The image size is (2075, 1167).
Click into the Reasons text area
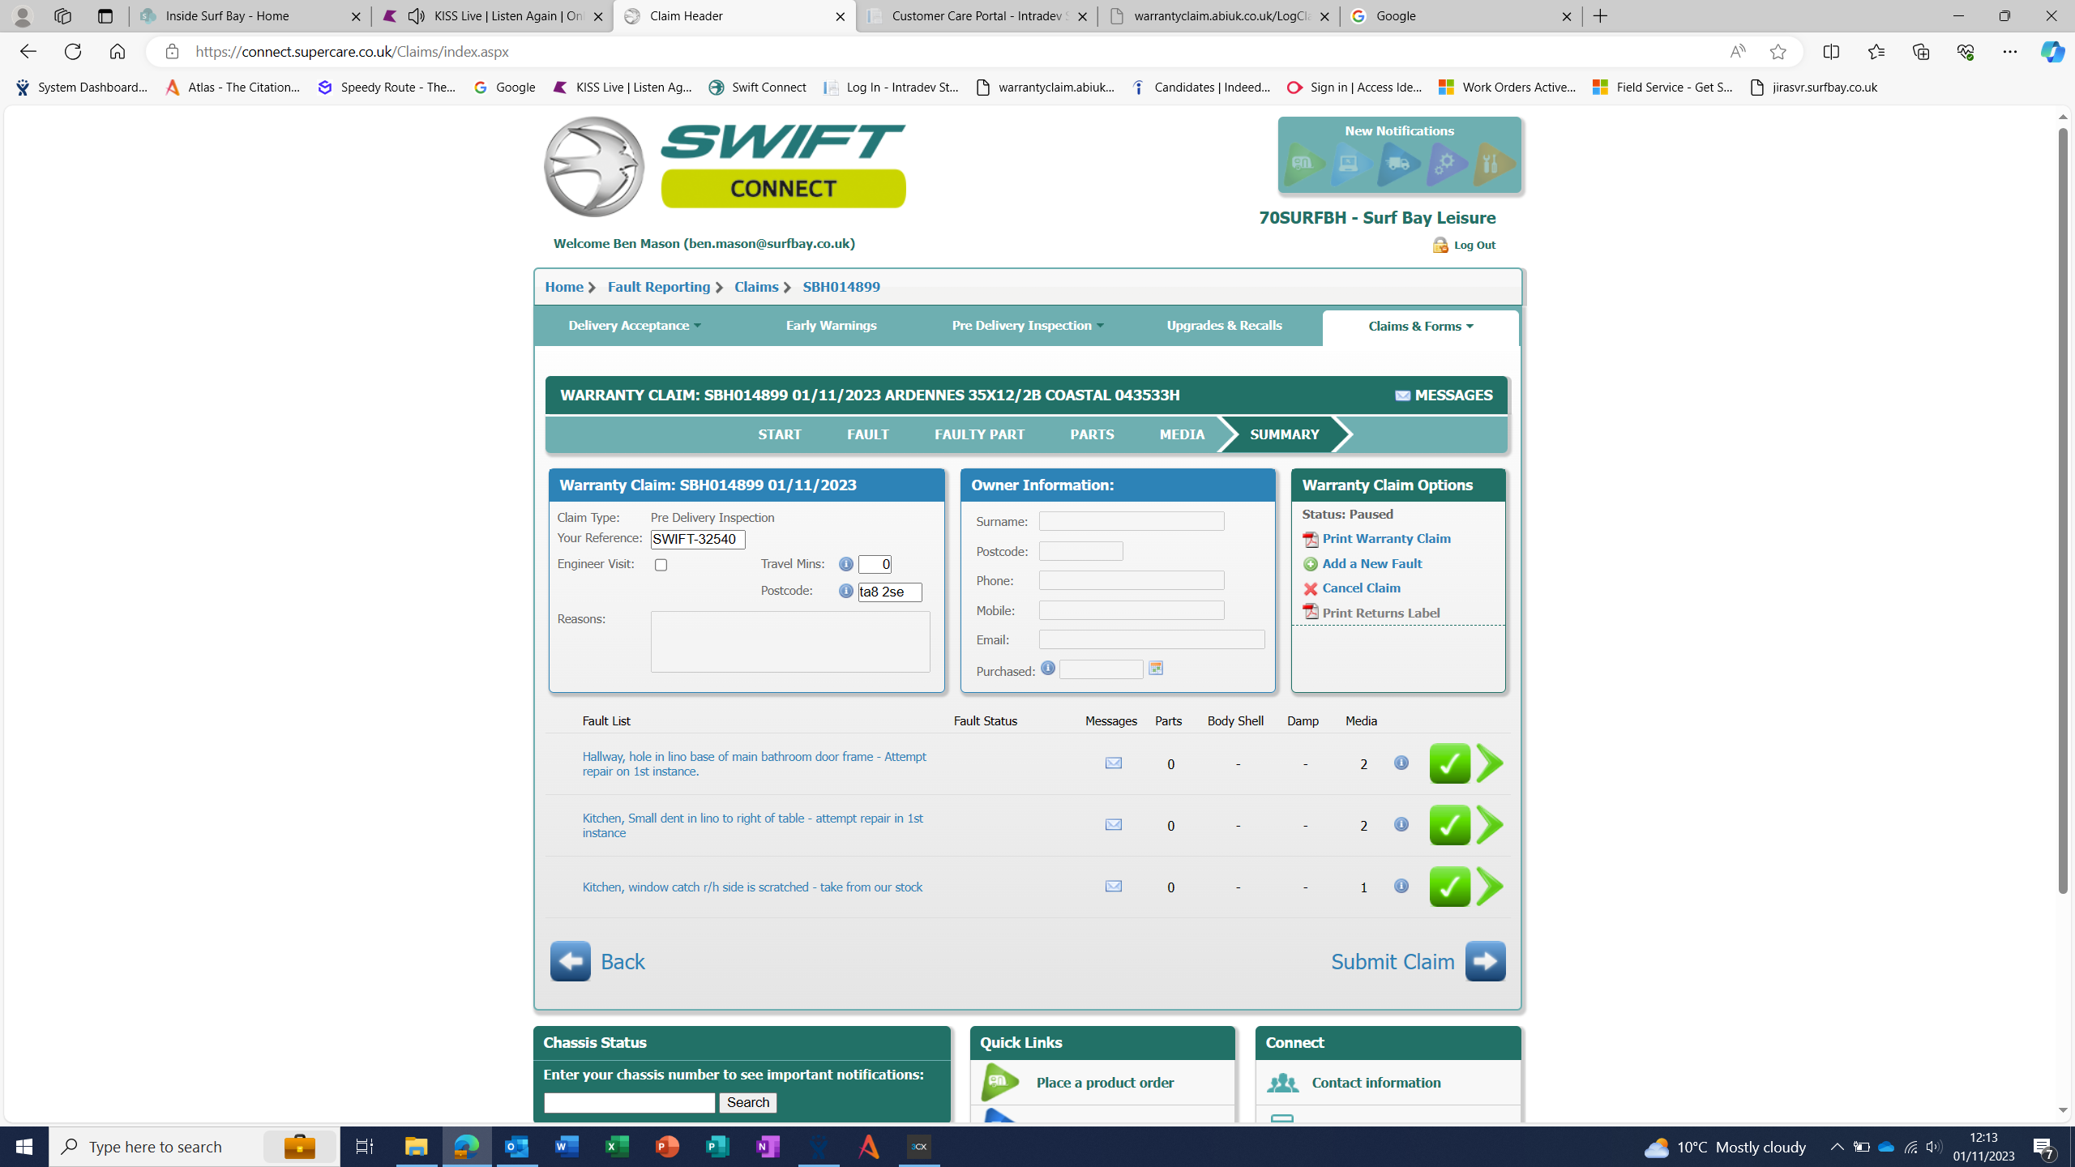(789, 641)
